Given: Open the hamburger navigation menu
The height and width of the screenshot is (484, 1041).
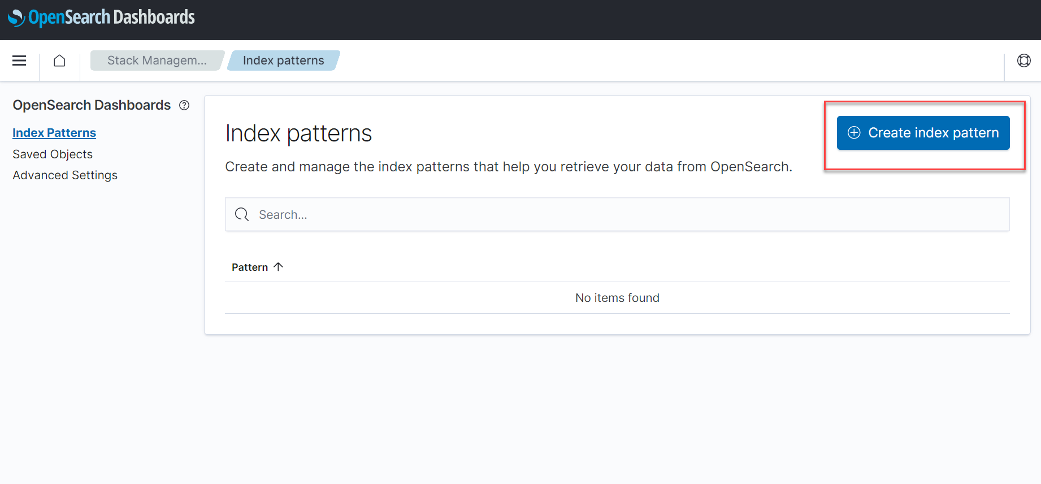Looking at the screenshot, I should pyautogui.click(x=19, y=60).
